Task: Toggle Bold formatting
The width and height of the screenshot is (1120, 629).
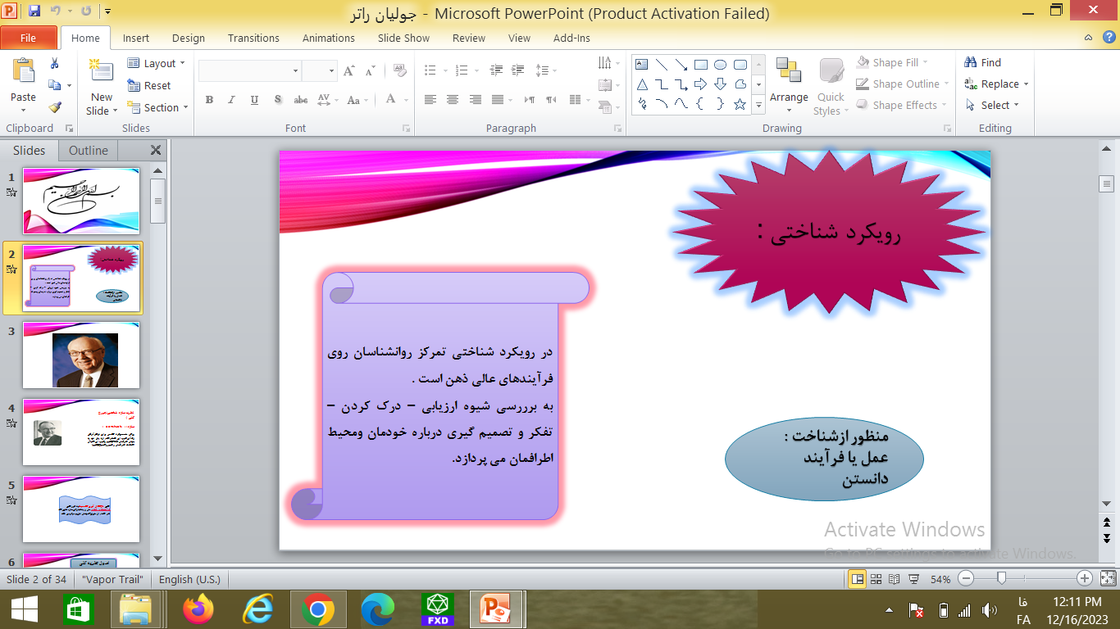Action: [209, 100]
